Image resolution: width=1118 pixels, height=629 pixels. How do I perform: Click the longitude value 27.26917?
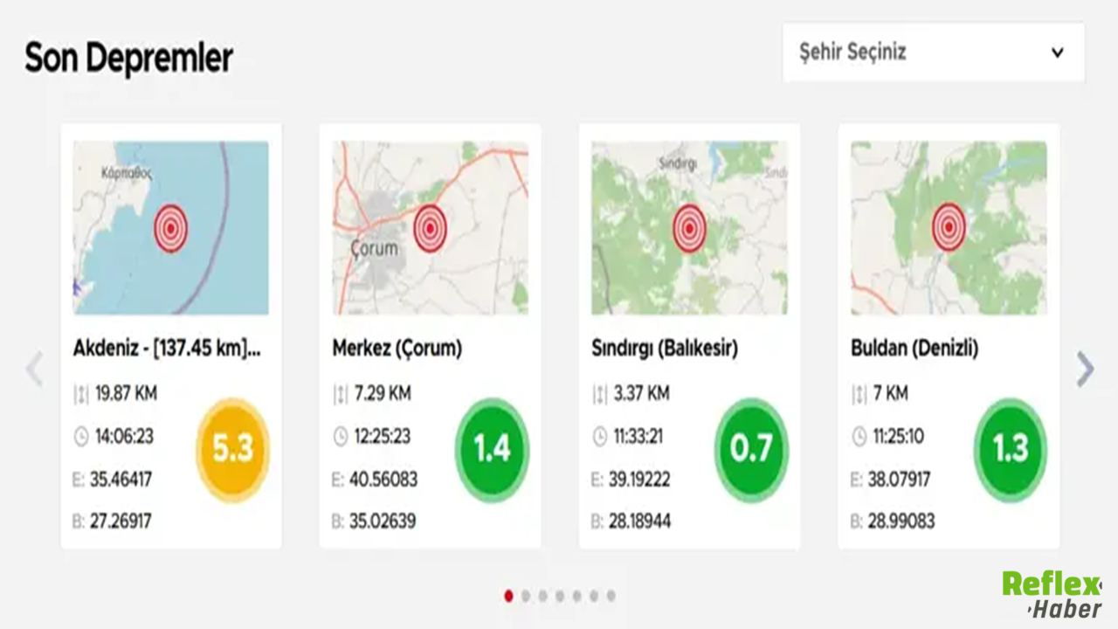[x=121, y=522]
